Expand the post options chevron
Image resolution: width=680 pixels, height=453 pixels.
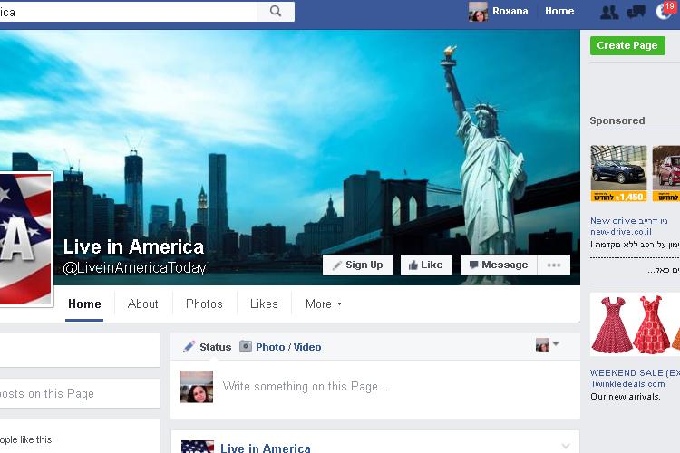[566, 446]
